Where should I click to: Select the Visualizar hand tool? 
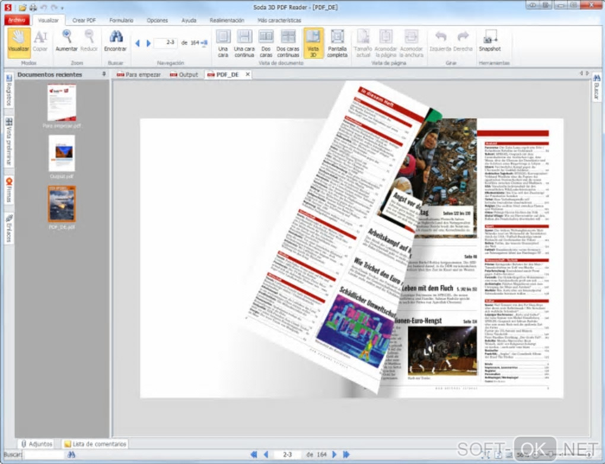tap(18, 40)
